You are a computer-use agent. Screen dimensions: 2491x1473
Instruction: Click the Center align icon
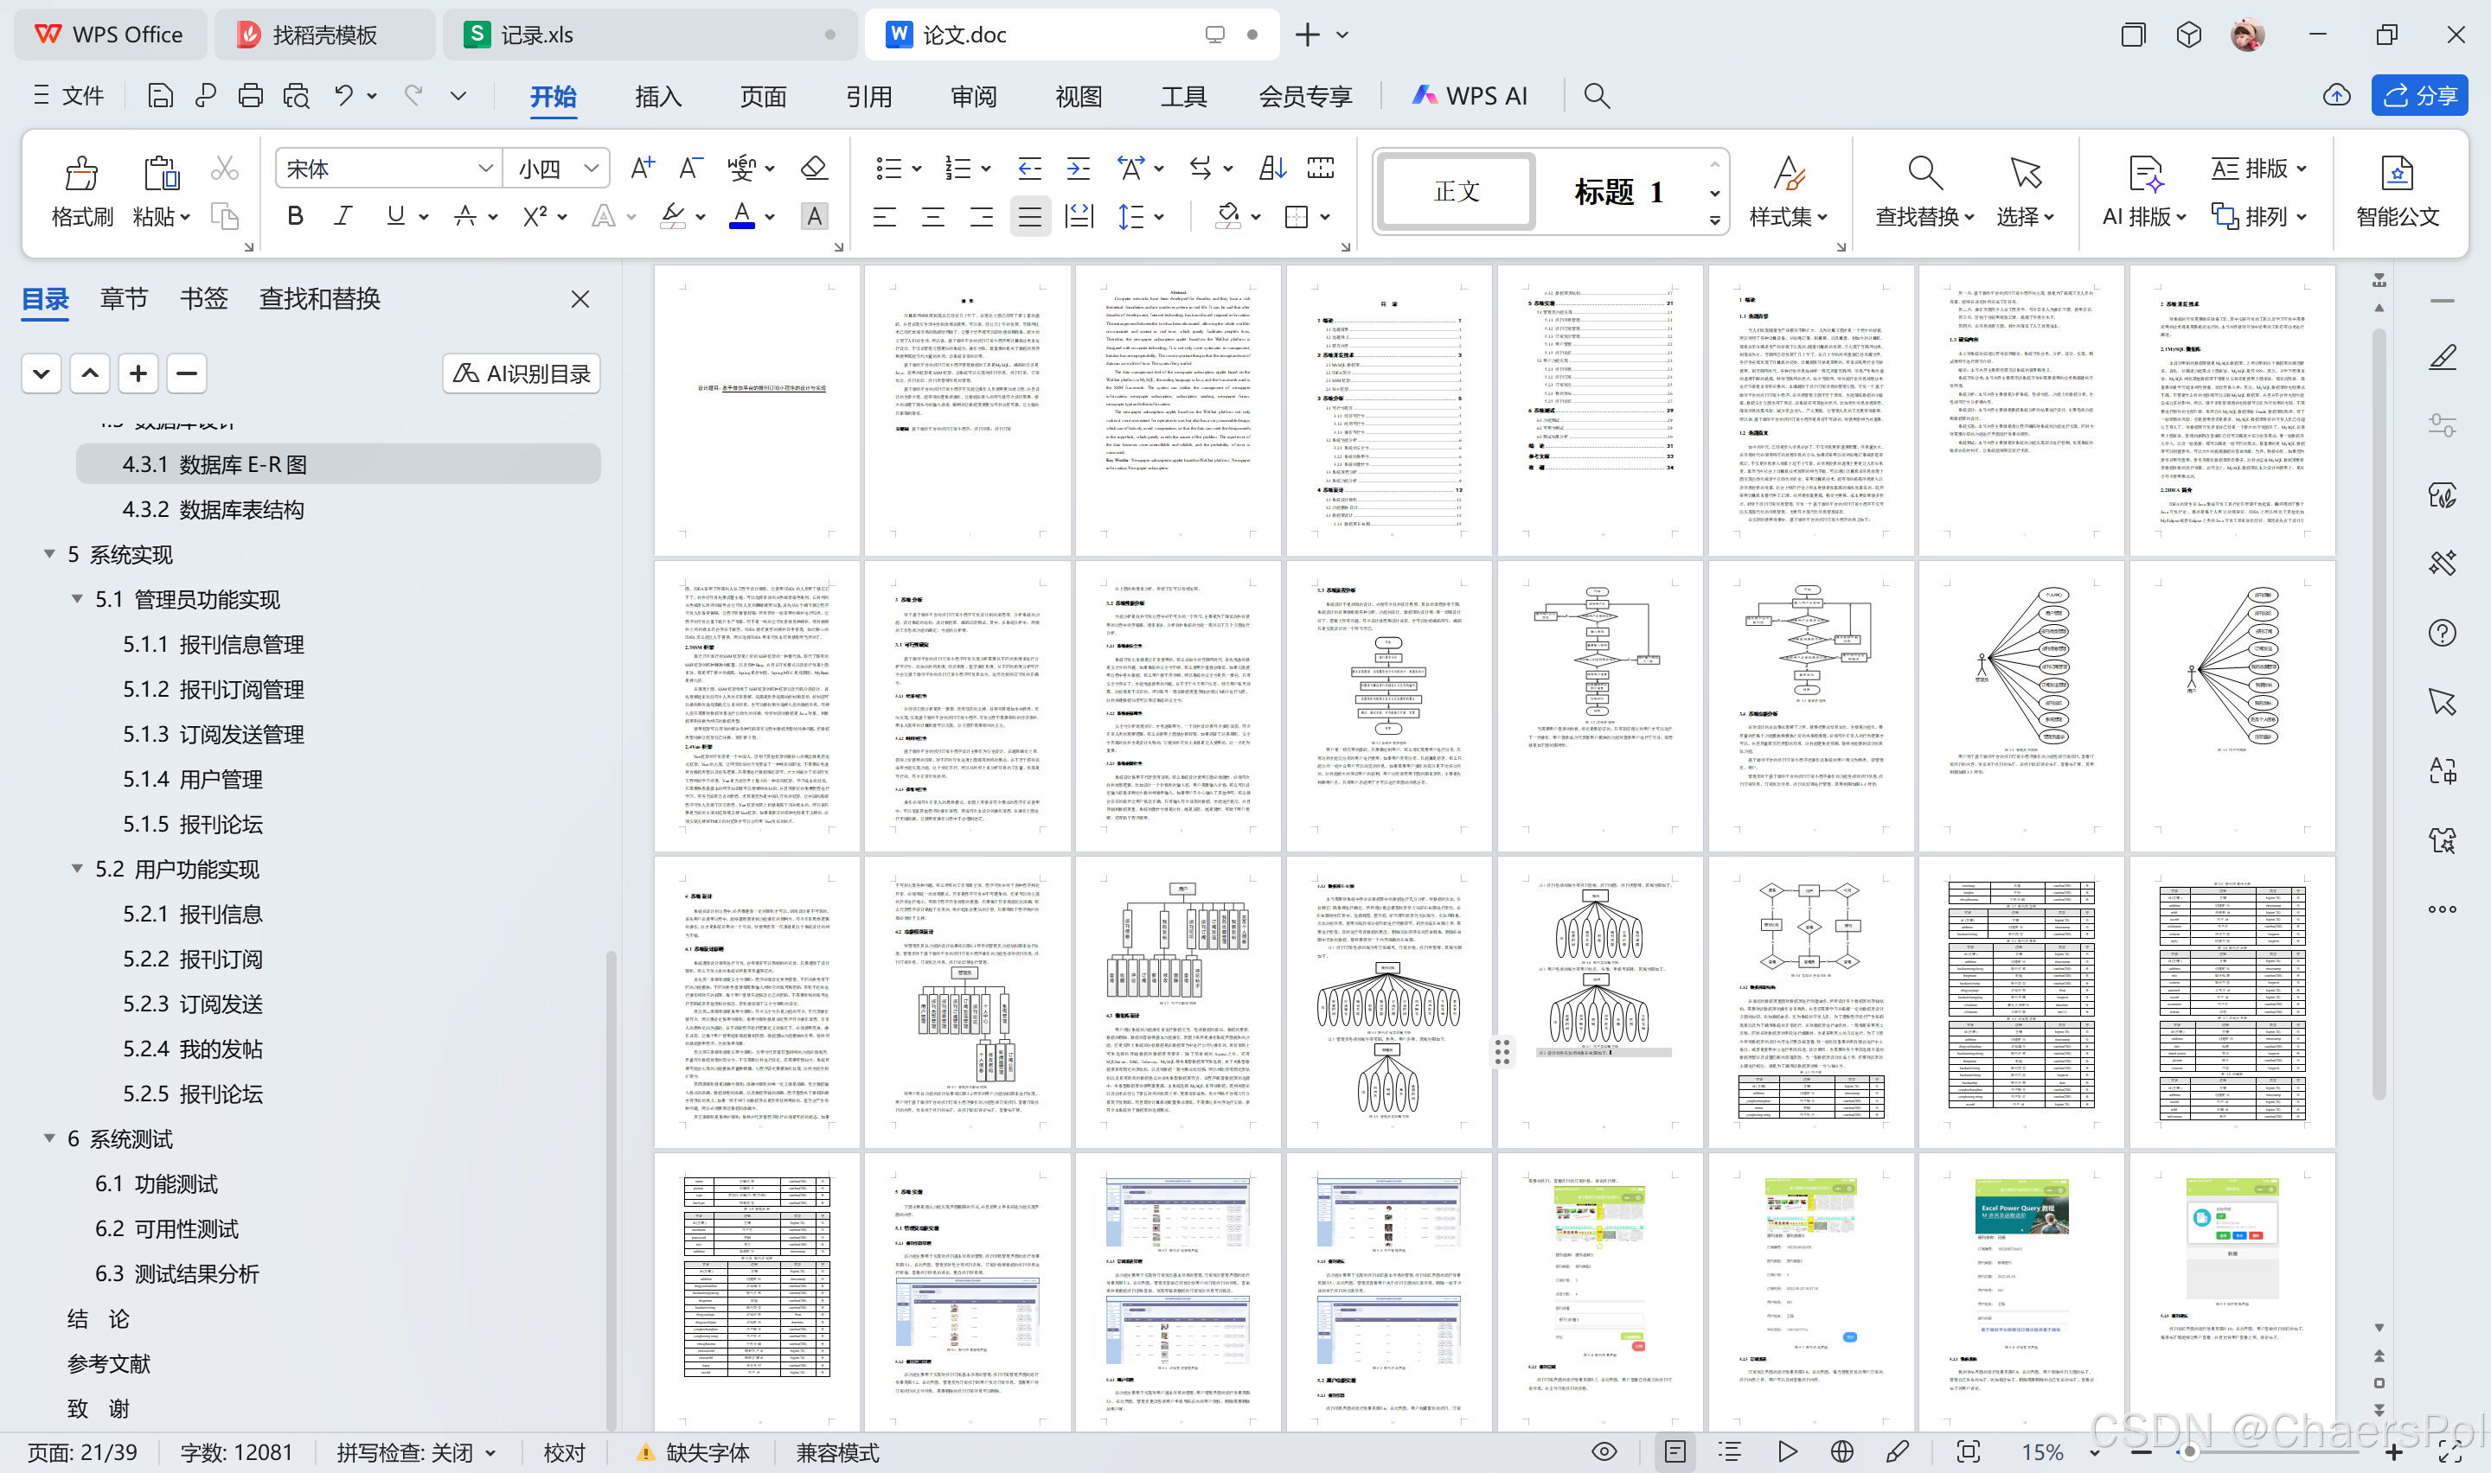pos(932,216)
